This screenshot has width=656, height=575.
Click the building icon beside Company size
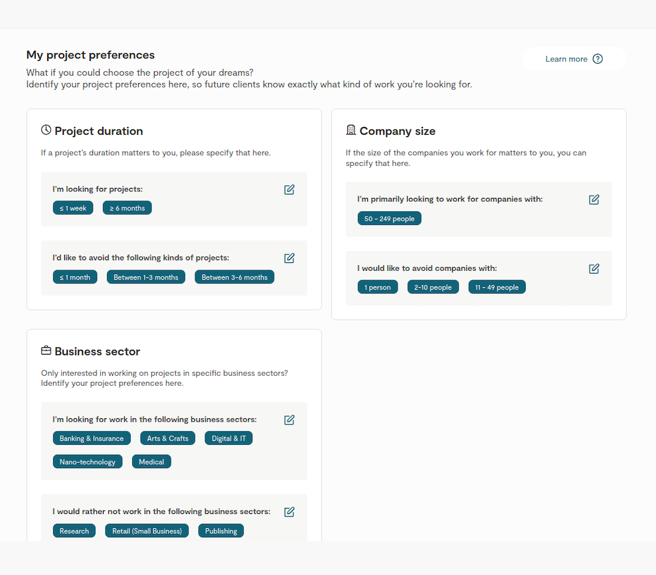click(x=351, y=130)
